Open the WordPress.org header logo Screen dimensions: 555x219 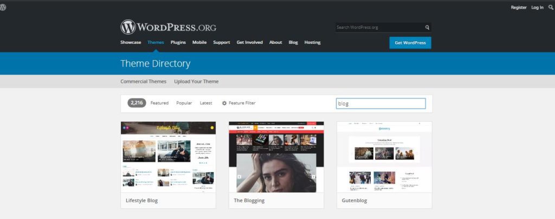point(168,27)
